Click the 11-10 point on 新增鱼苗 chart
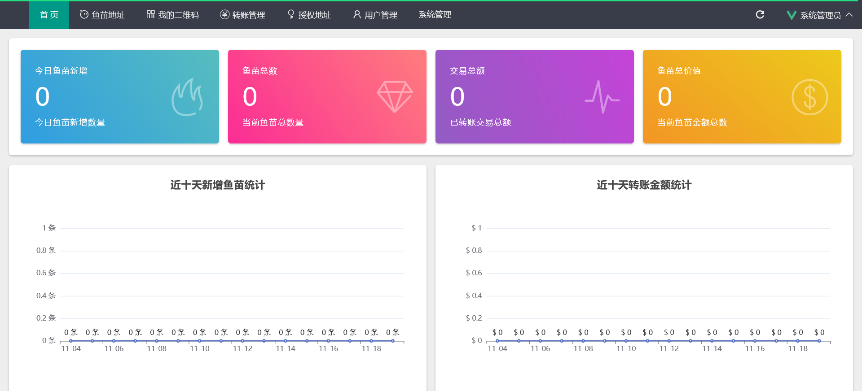Screen dimensions: 862x391 [199, 341]
